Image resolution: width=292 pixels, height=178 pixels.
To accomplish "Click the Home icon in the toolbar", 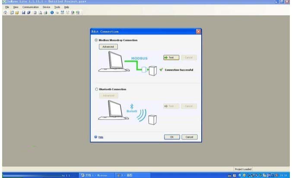I will (x=6, y=13).
